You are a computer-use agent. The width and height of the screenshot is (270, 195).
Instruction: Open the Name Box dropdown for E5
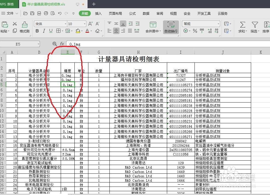tap(38, 44)
